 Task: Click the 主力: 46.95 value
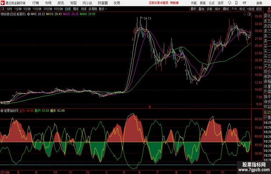coord(27,111)
